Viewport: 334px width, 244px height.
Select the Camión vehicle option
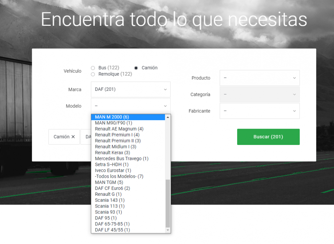[x=136, y=68]
